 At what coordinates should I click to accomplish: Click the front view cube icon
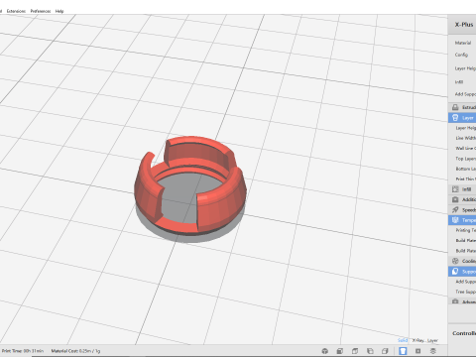(340, 351)
